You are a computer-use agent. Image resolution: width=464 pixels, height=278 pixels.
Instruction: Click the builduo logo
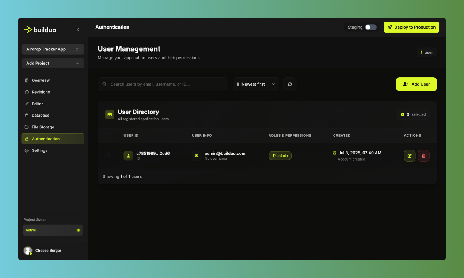pyautogui.click(x=40, y=30)
